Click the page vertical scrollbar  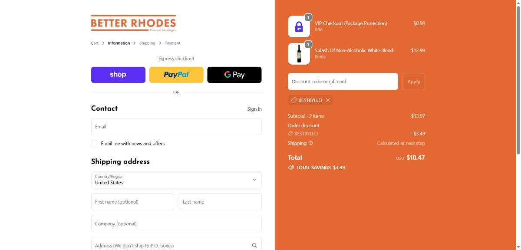tap(518, 77)
